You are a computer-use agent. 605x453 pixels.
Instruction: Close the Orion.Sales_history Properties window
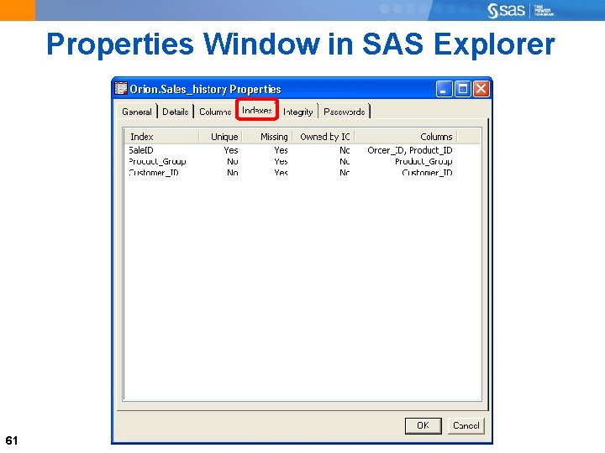pyautogui.click(x=481, y=89)
